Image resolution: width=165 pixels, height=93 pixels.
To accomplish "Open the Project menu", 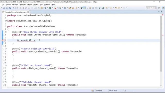I will point(36,5).
